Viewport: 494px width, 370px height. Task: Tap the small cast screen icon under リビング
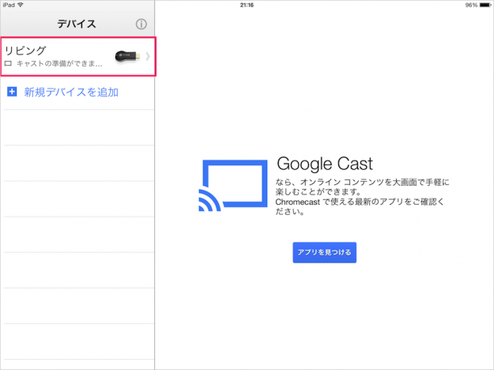pos(8,64)
